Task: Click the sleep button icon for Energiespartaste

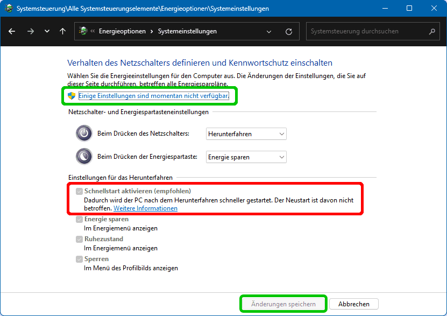Action: 84,157
